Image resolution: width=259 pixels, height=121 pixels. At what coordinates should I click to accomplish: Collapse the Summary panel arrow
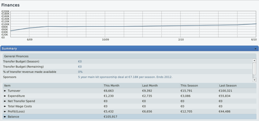255,49
